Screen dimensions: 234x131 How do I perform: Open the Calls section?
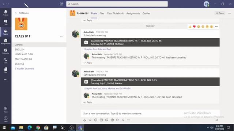[x=5, y=60]
